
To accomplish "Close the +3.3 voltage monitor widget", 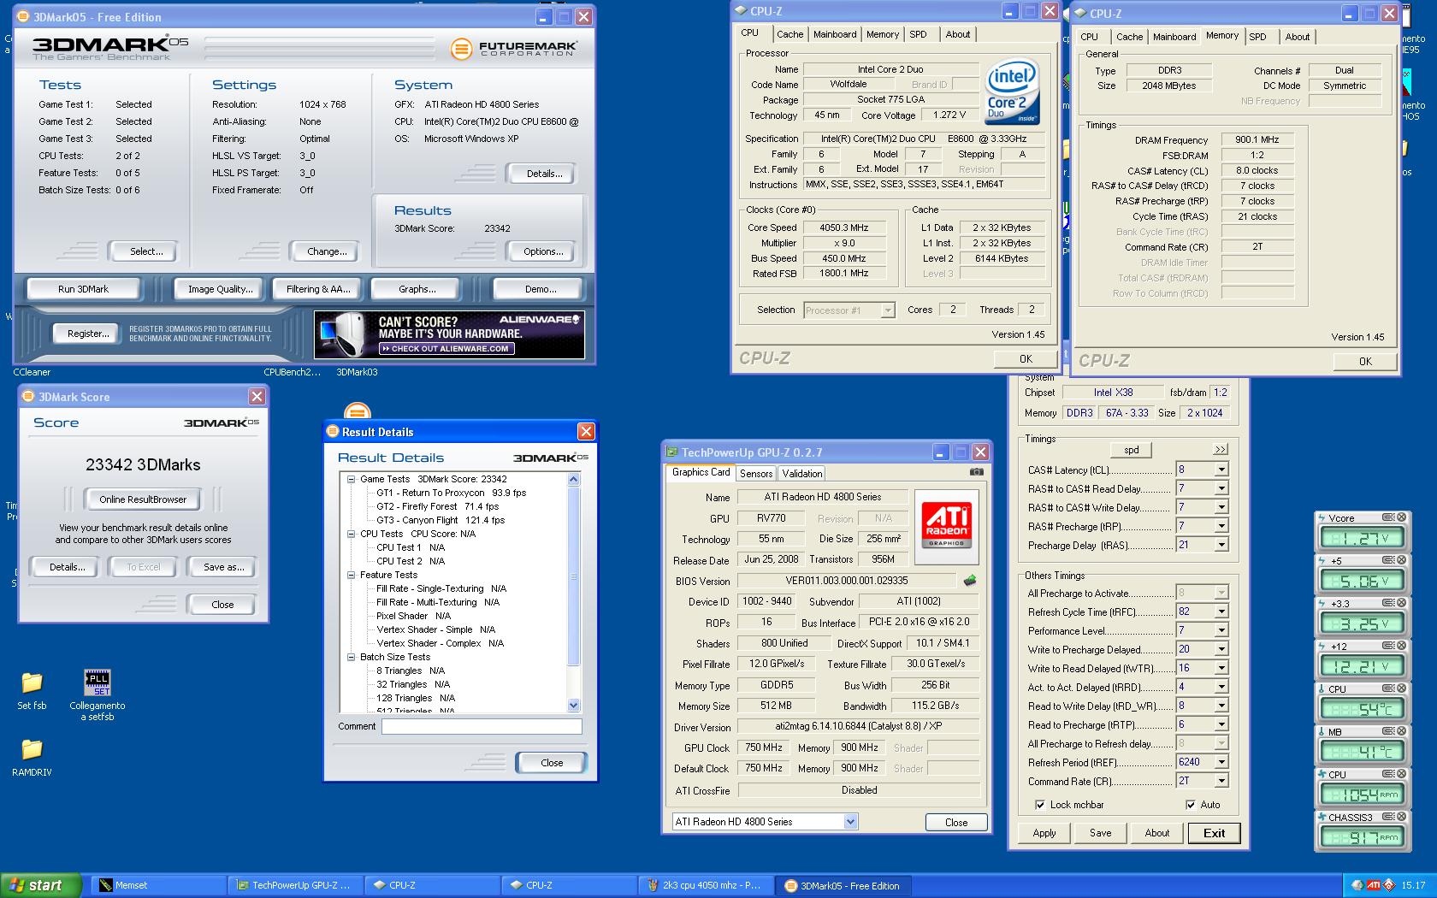I will click(x=1402, y=603).
